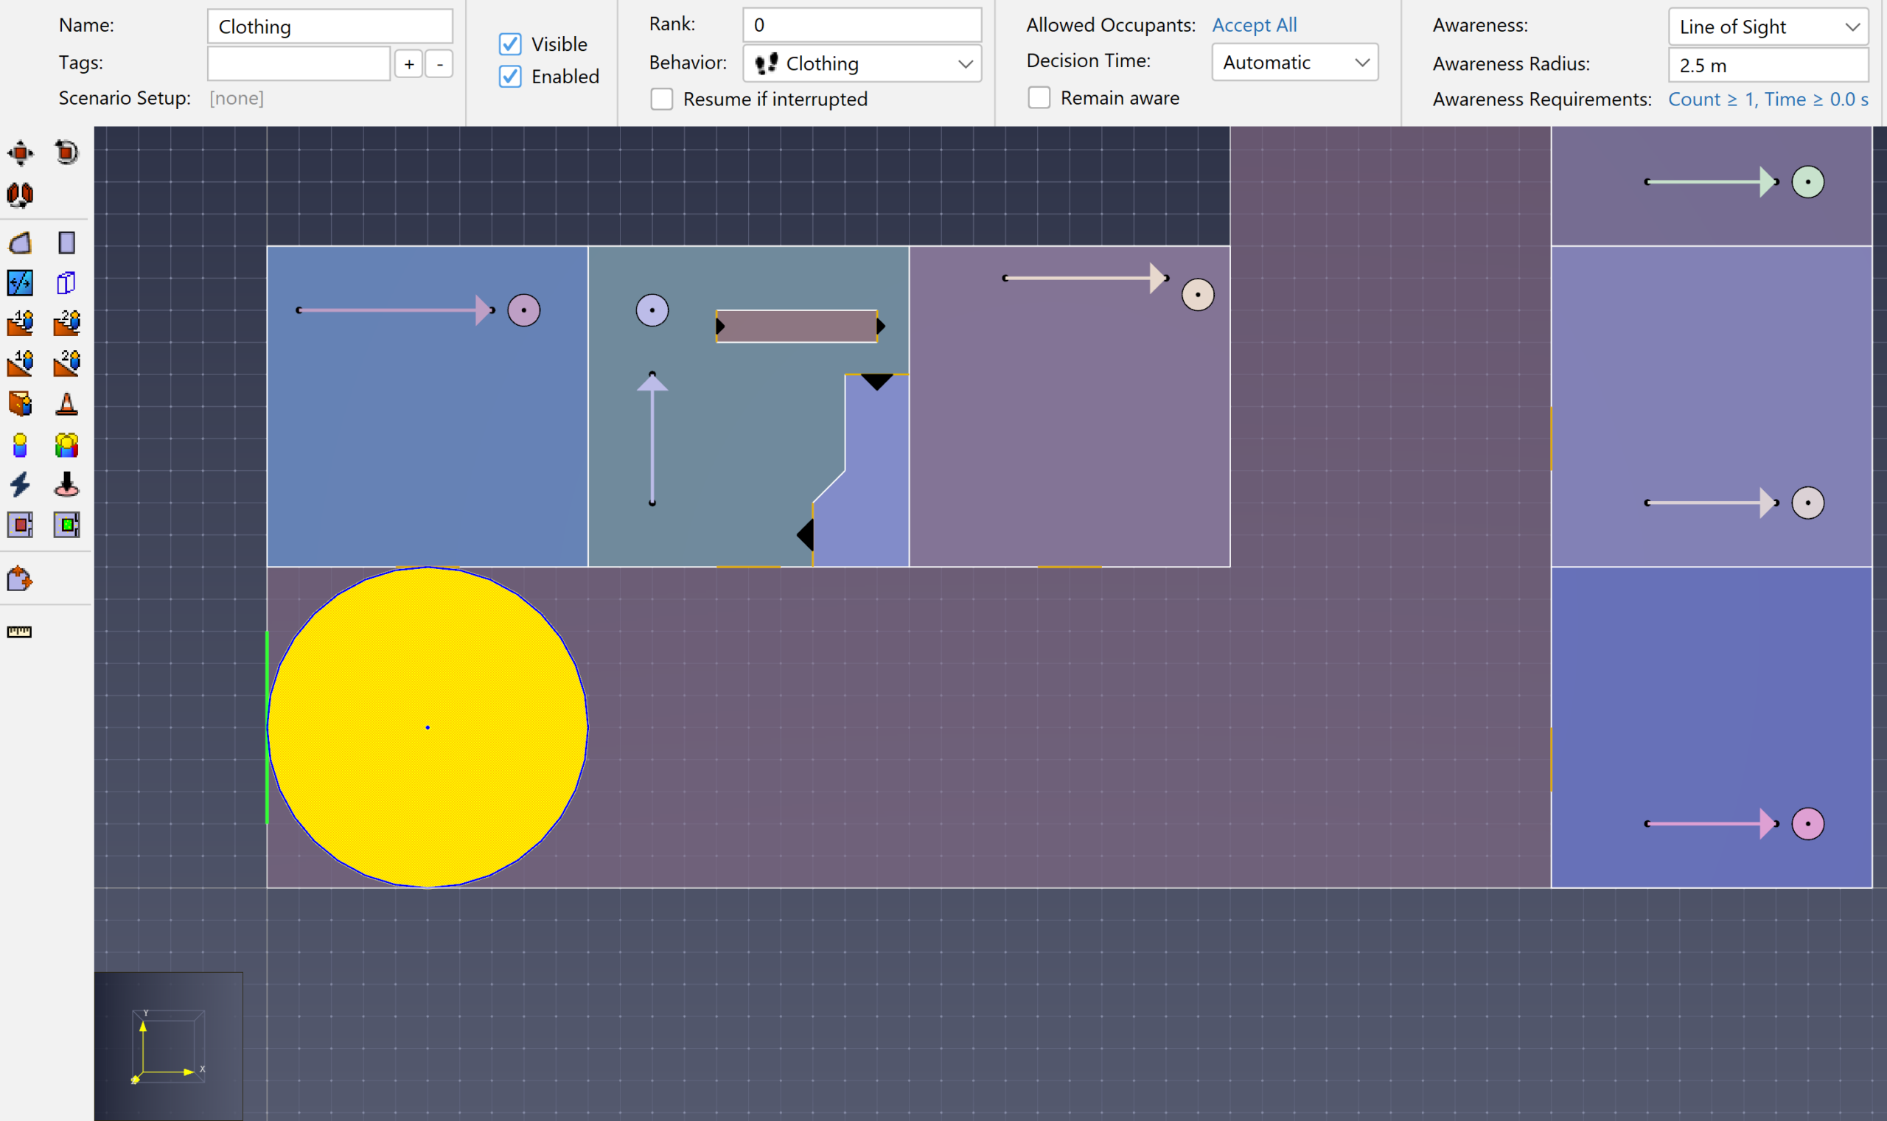Toggle the Enabled checkbox
This screenshot has height=1121, width=1887.
click(x=511, y=77)
